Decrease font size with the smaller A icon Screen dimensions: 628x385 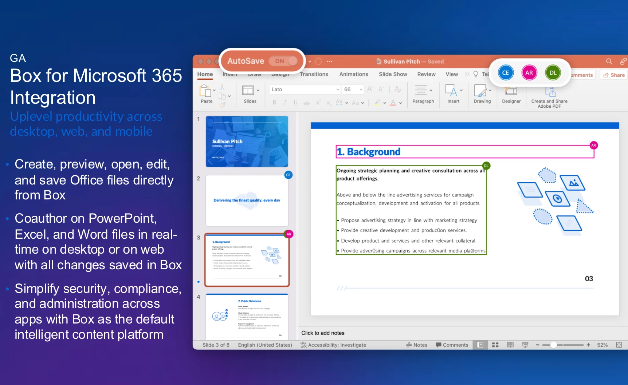pyautogui.click(x=381, y=89)
